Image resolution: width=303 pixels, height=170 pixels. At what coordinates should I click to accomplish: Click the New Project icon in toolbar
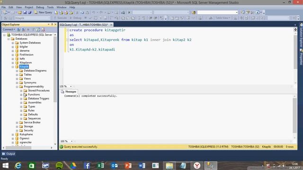[x=5, y=13]
